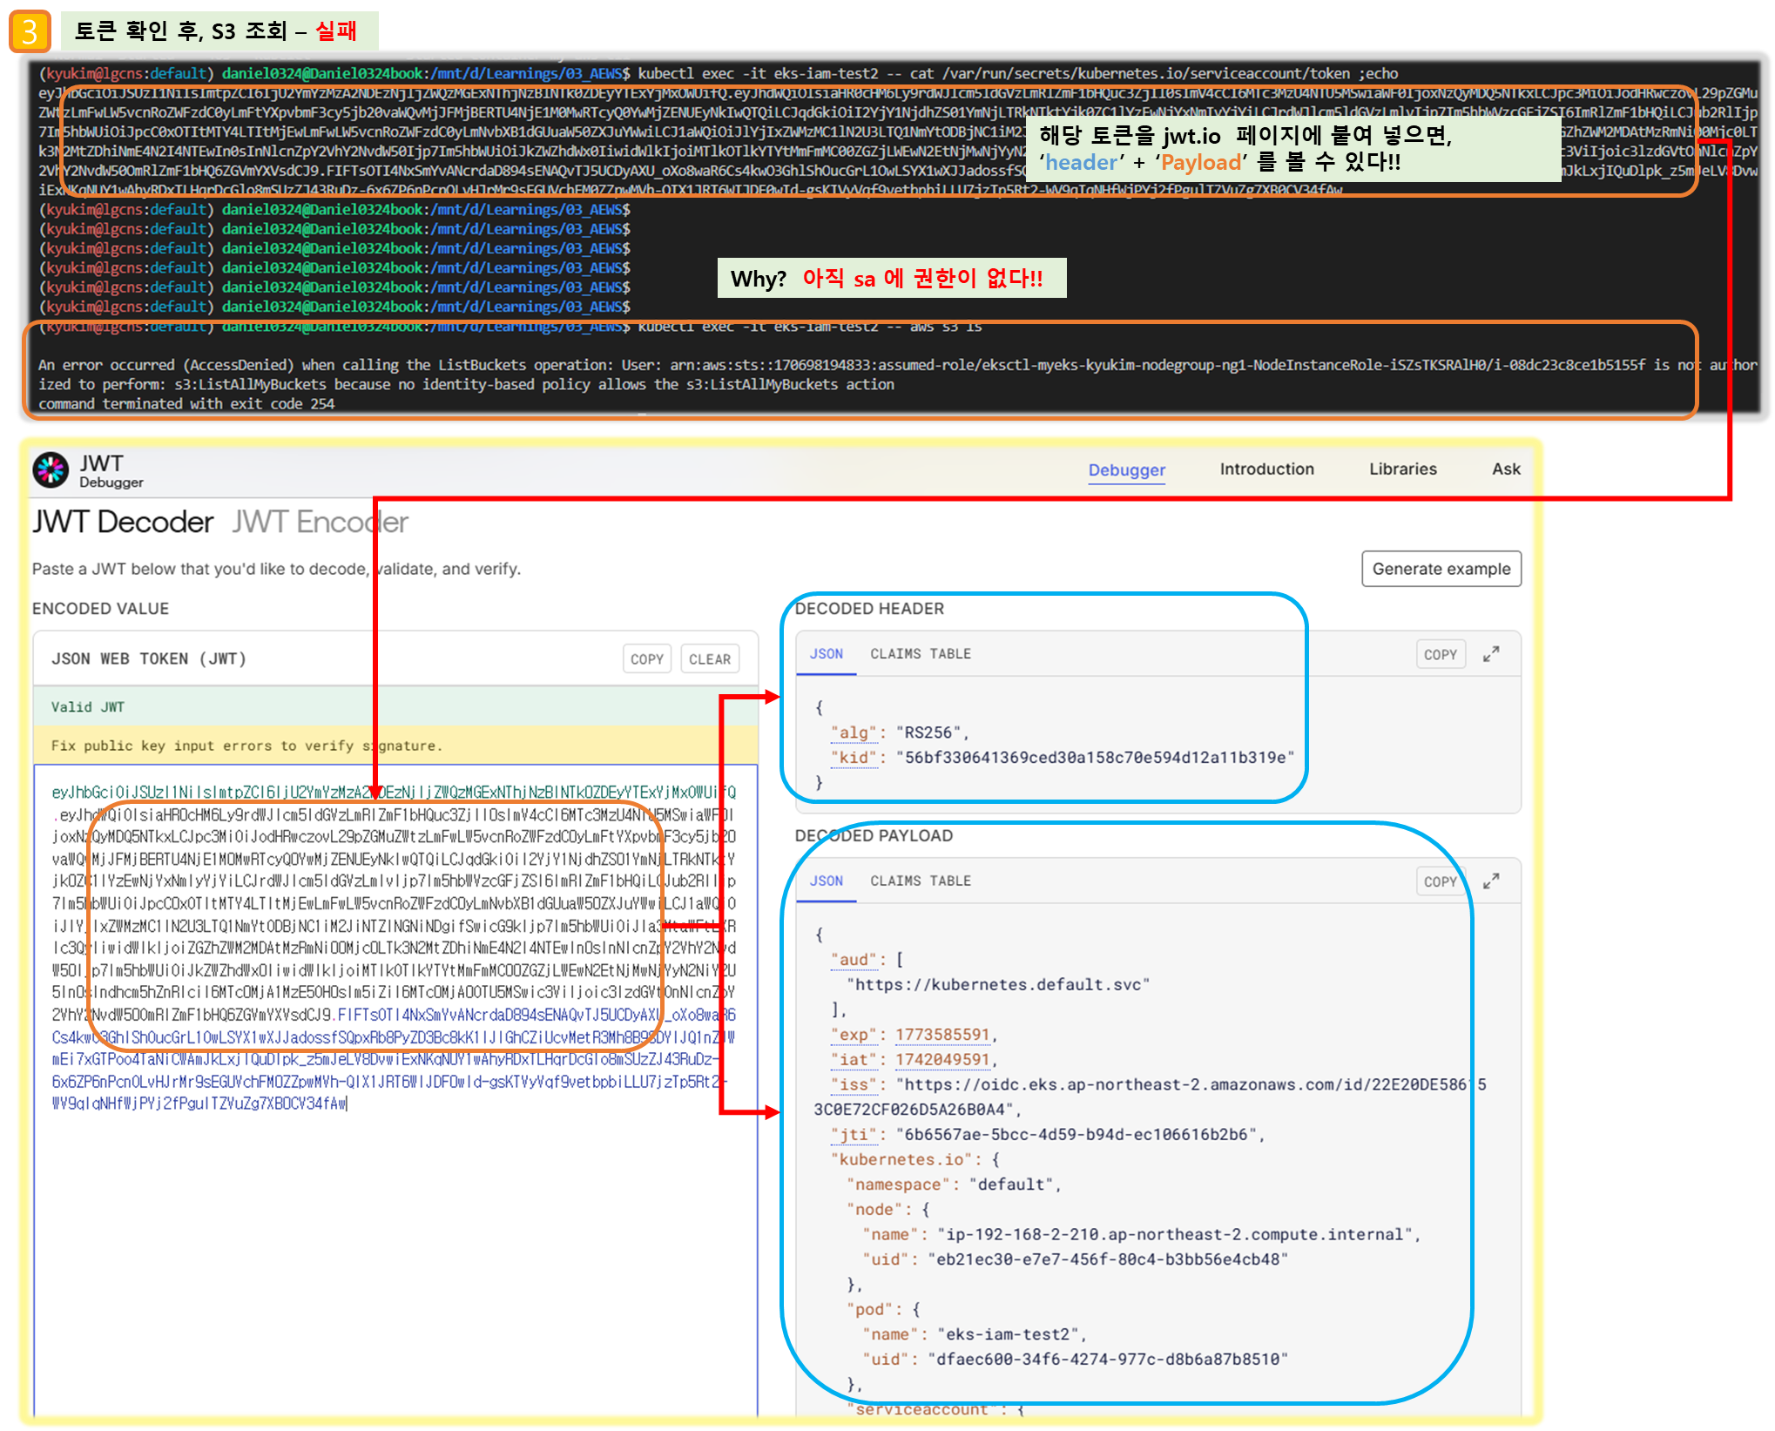The height and width of the screenshot is (1431, 1775).
Task: Expand the Decoded Payload panel fullscreen
Action: point(1491,881)
